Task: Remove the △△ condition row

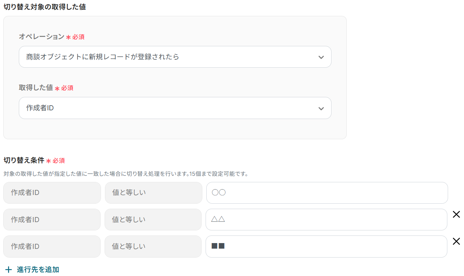Action: 456,215
